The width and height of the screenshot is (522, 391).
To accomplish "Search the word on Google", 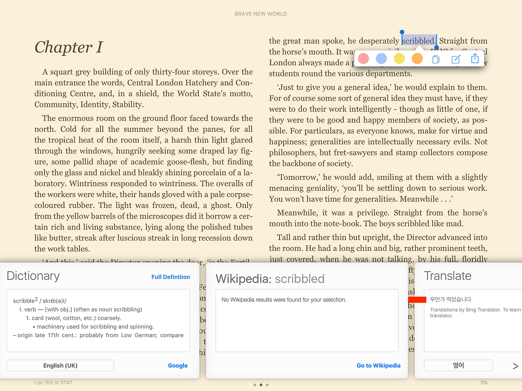I will 178,365.
